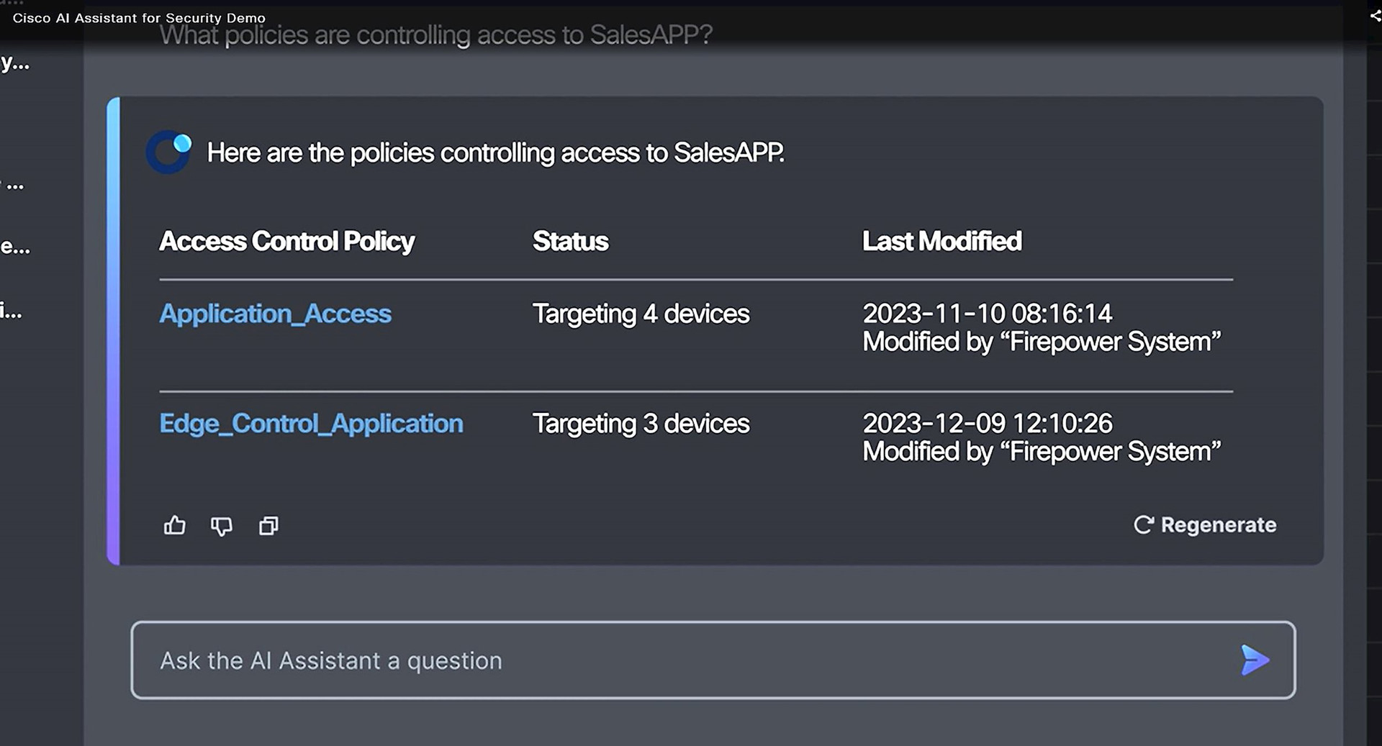Send the question with the arrow icon
Screen dimensions: 1382x746
pyautogui.click(x=1255, y=660)
